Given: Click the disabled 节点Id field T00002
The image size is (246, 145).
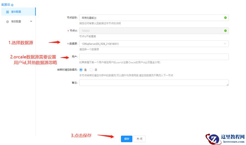Looking at the screenshot, I should click(x=154, y=31).
